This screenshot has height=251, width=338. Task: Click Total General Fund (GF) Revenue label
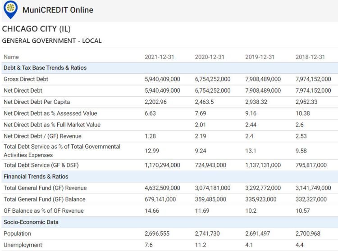tap(45, 188)
